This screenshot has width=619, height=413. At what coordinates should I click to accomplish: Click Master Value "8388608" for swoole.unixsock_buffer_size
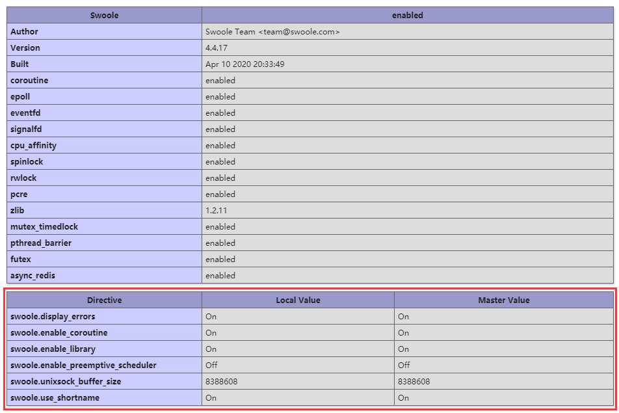(414, 381)
